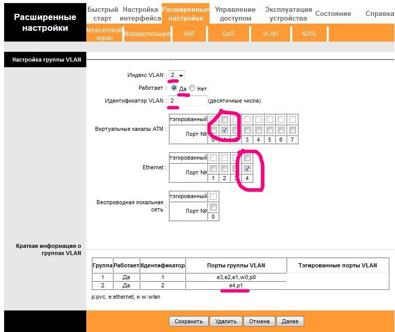Switch to the NAT submenu
395x332 pixels.
click(189, 33)
